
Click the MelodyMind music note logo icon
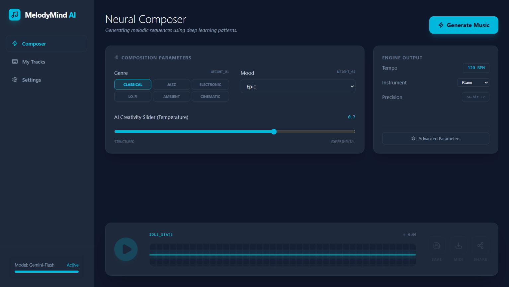point(15,15)
